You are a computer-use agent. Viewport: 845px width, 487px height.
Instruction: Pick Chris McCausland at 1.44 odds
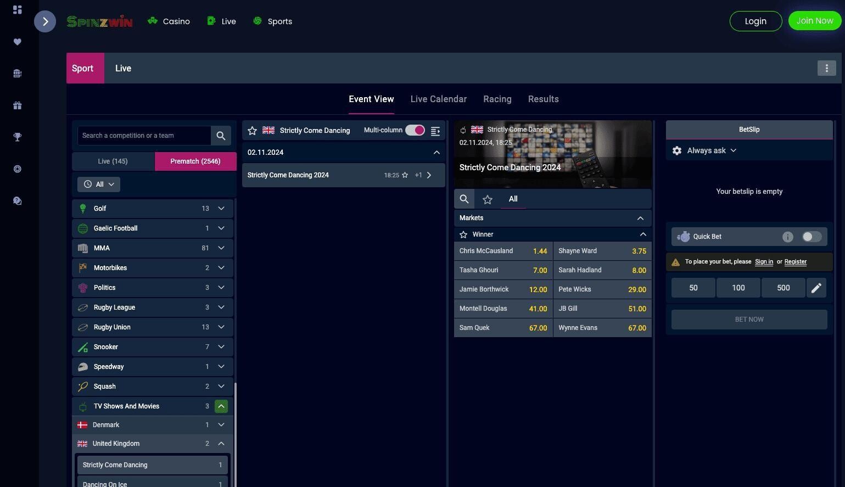pos(503,251)
